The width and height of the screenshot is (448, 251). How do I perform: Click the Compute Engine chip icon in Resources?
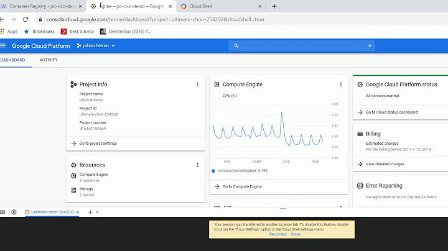click(x=73, y=176)
